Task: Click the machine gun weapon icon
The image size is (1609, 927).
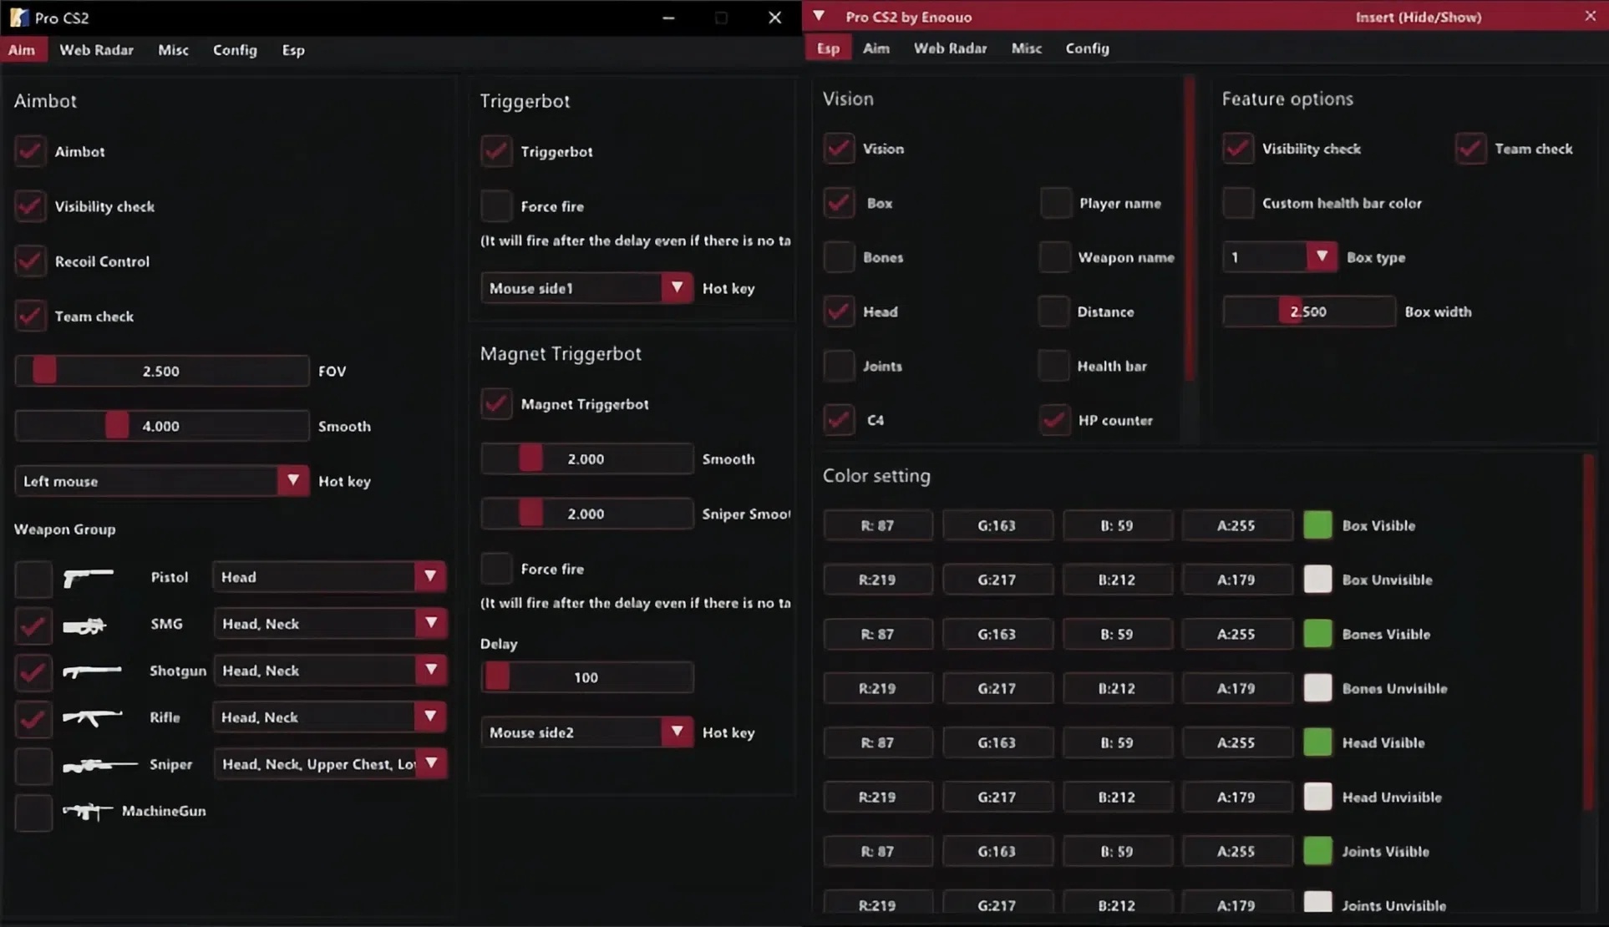Action: click(x=87, y=811)
